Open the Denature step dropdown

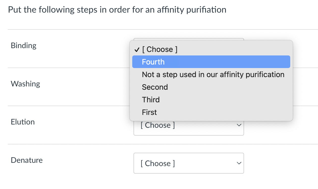click(x=189, y=163)
